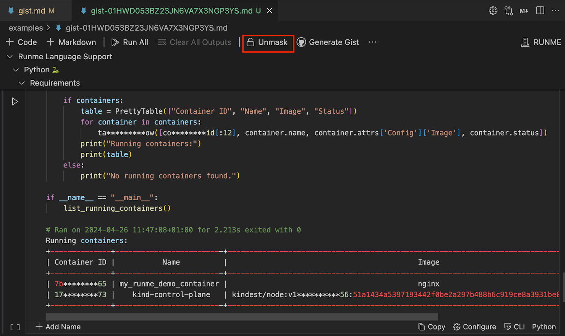Click Run All in the notebook toolbar
The image size is (565, 336).
(x=130, y=42)
